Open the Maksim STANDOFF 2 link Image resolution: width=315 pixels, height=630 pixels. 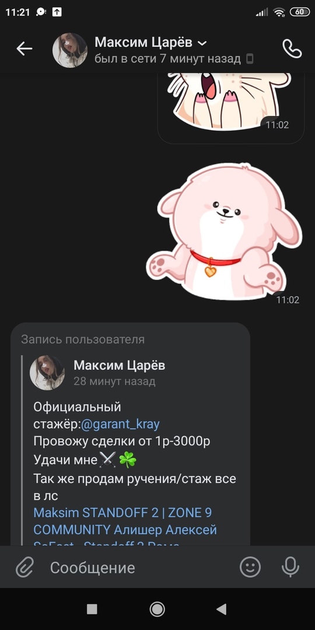click(123, 513)
